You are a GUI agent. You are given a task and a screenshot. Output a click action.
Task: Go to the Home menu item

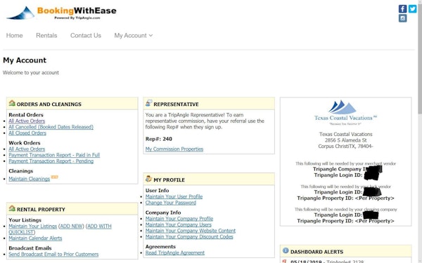point(15,36)
